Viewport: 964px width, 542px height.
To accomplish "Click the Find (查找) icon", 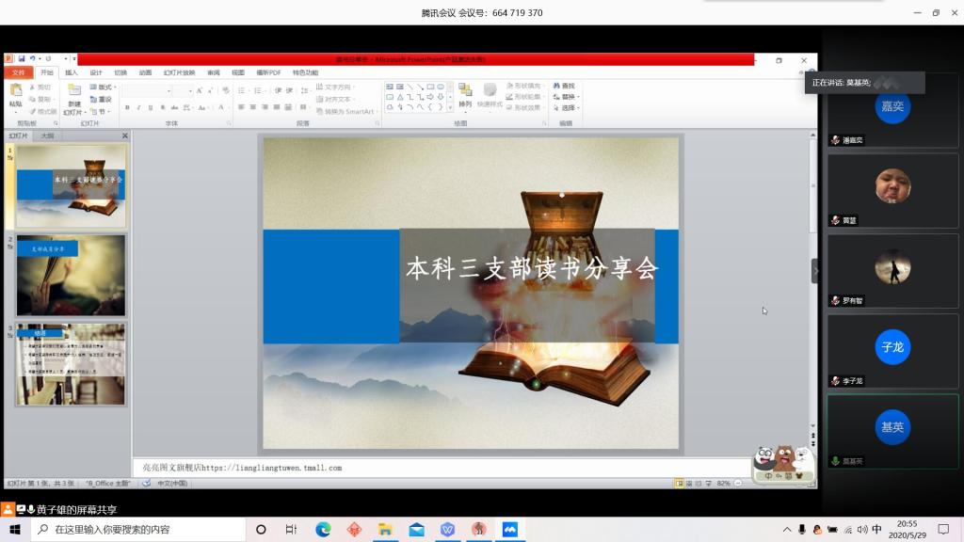I will [x=565, y=87].
